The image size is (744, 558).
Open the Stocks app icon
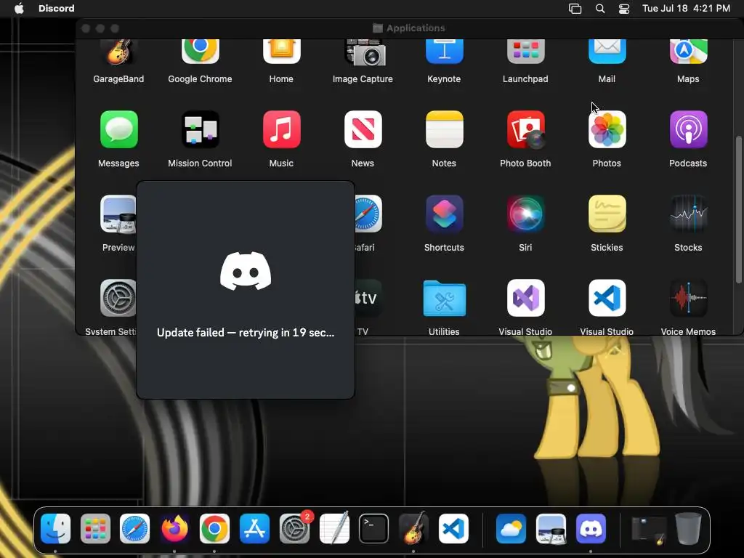point(688,214)
